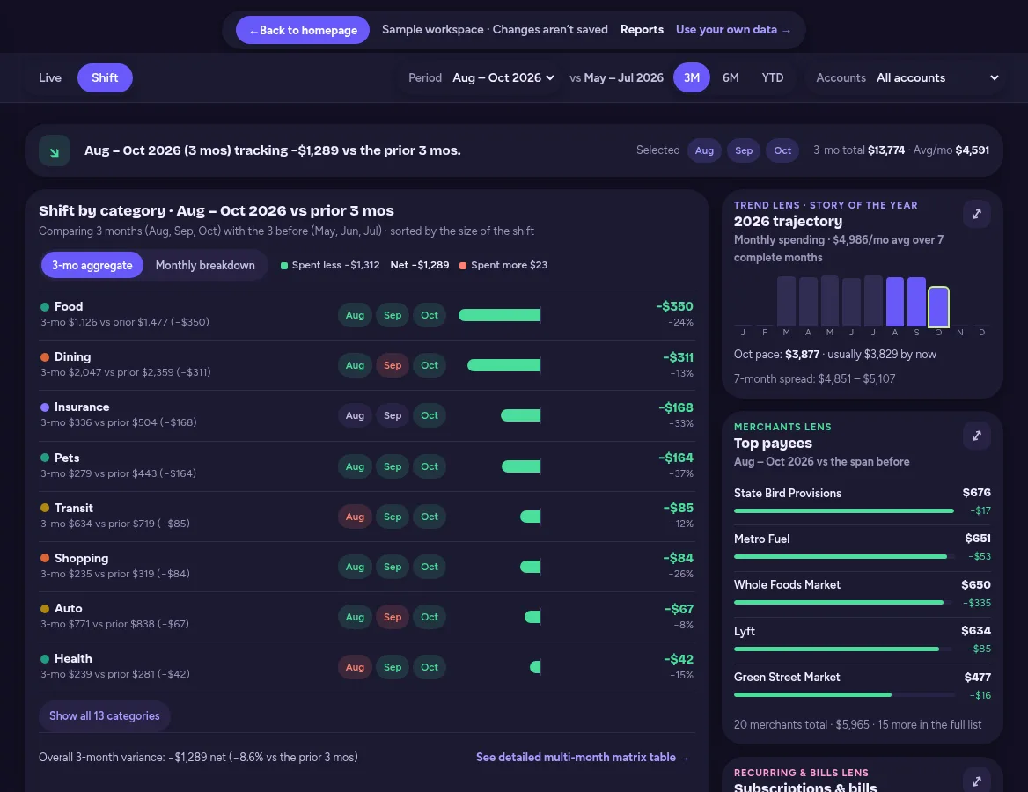Toggle Aug in the Selected months
Image resolution: width=1028 pixels, height=792 pixels.
coord(704,150)
